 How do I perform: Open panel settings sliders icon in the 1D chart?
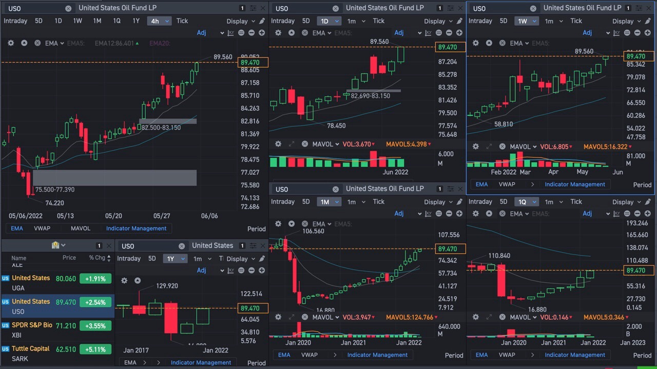click(x=450, y=8)
